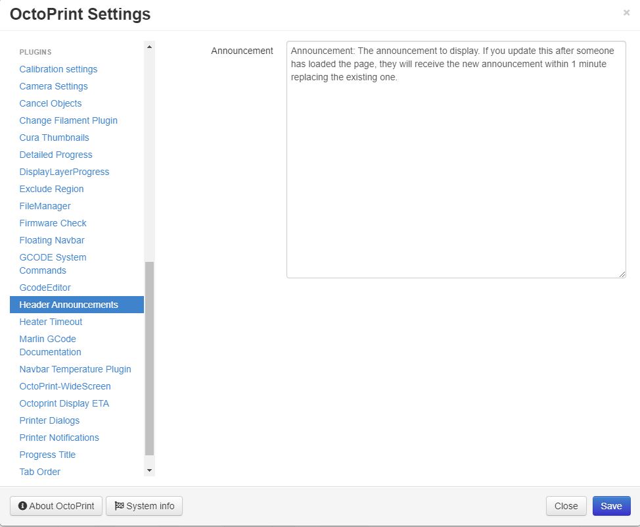640x527 pixels.
Task: Open GCODE System Commands settings
Action: (x=53, y=264)
